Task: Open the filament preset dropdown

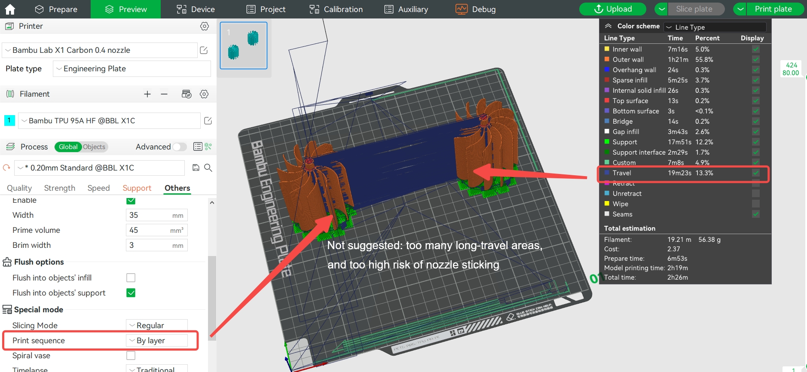Action: click(x=110, y=121)
